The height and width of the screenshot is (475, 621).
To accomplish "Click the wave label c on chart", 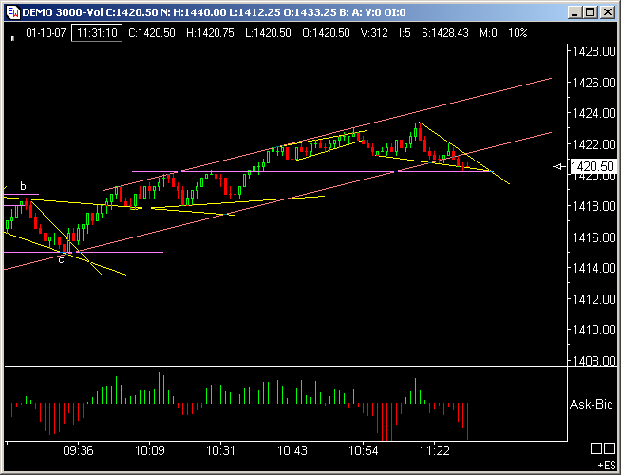I will click(x=61, y=260).
